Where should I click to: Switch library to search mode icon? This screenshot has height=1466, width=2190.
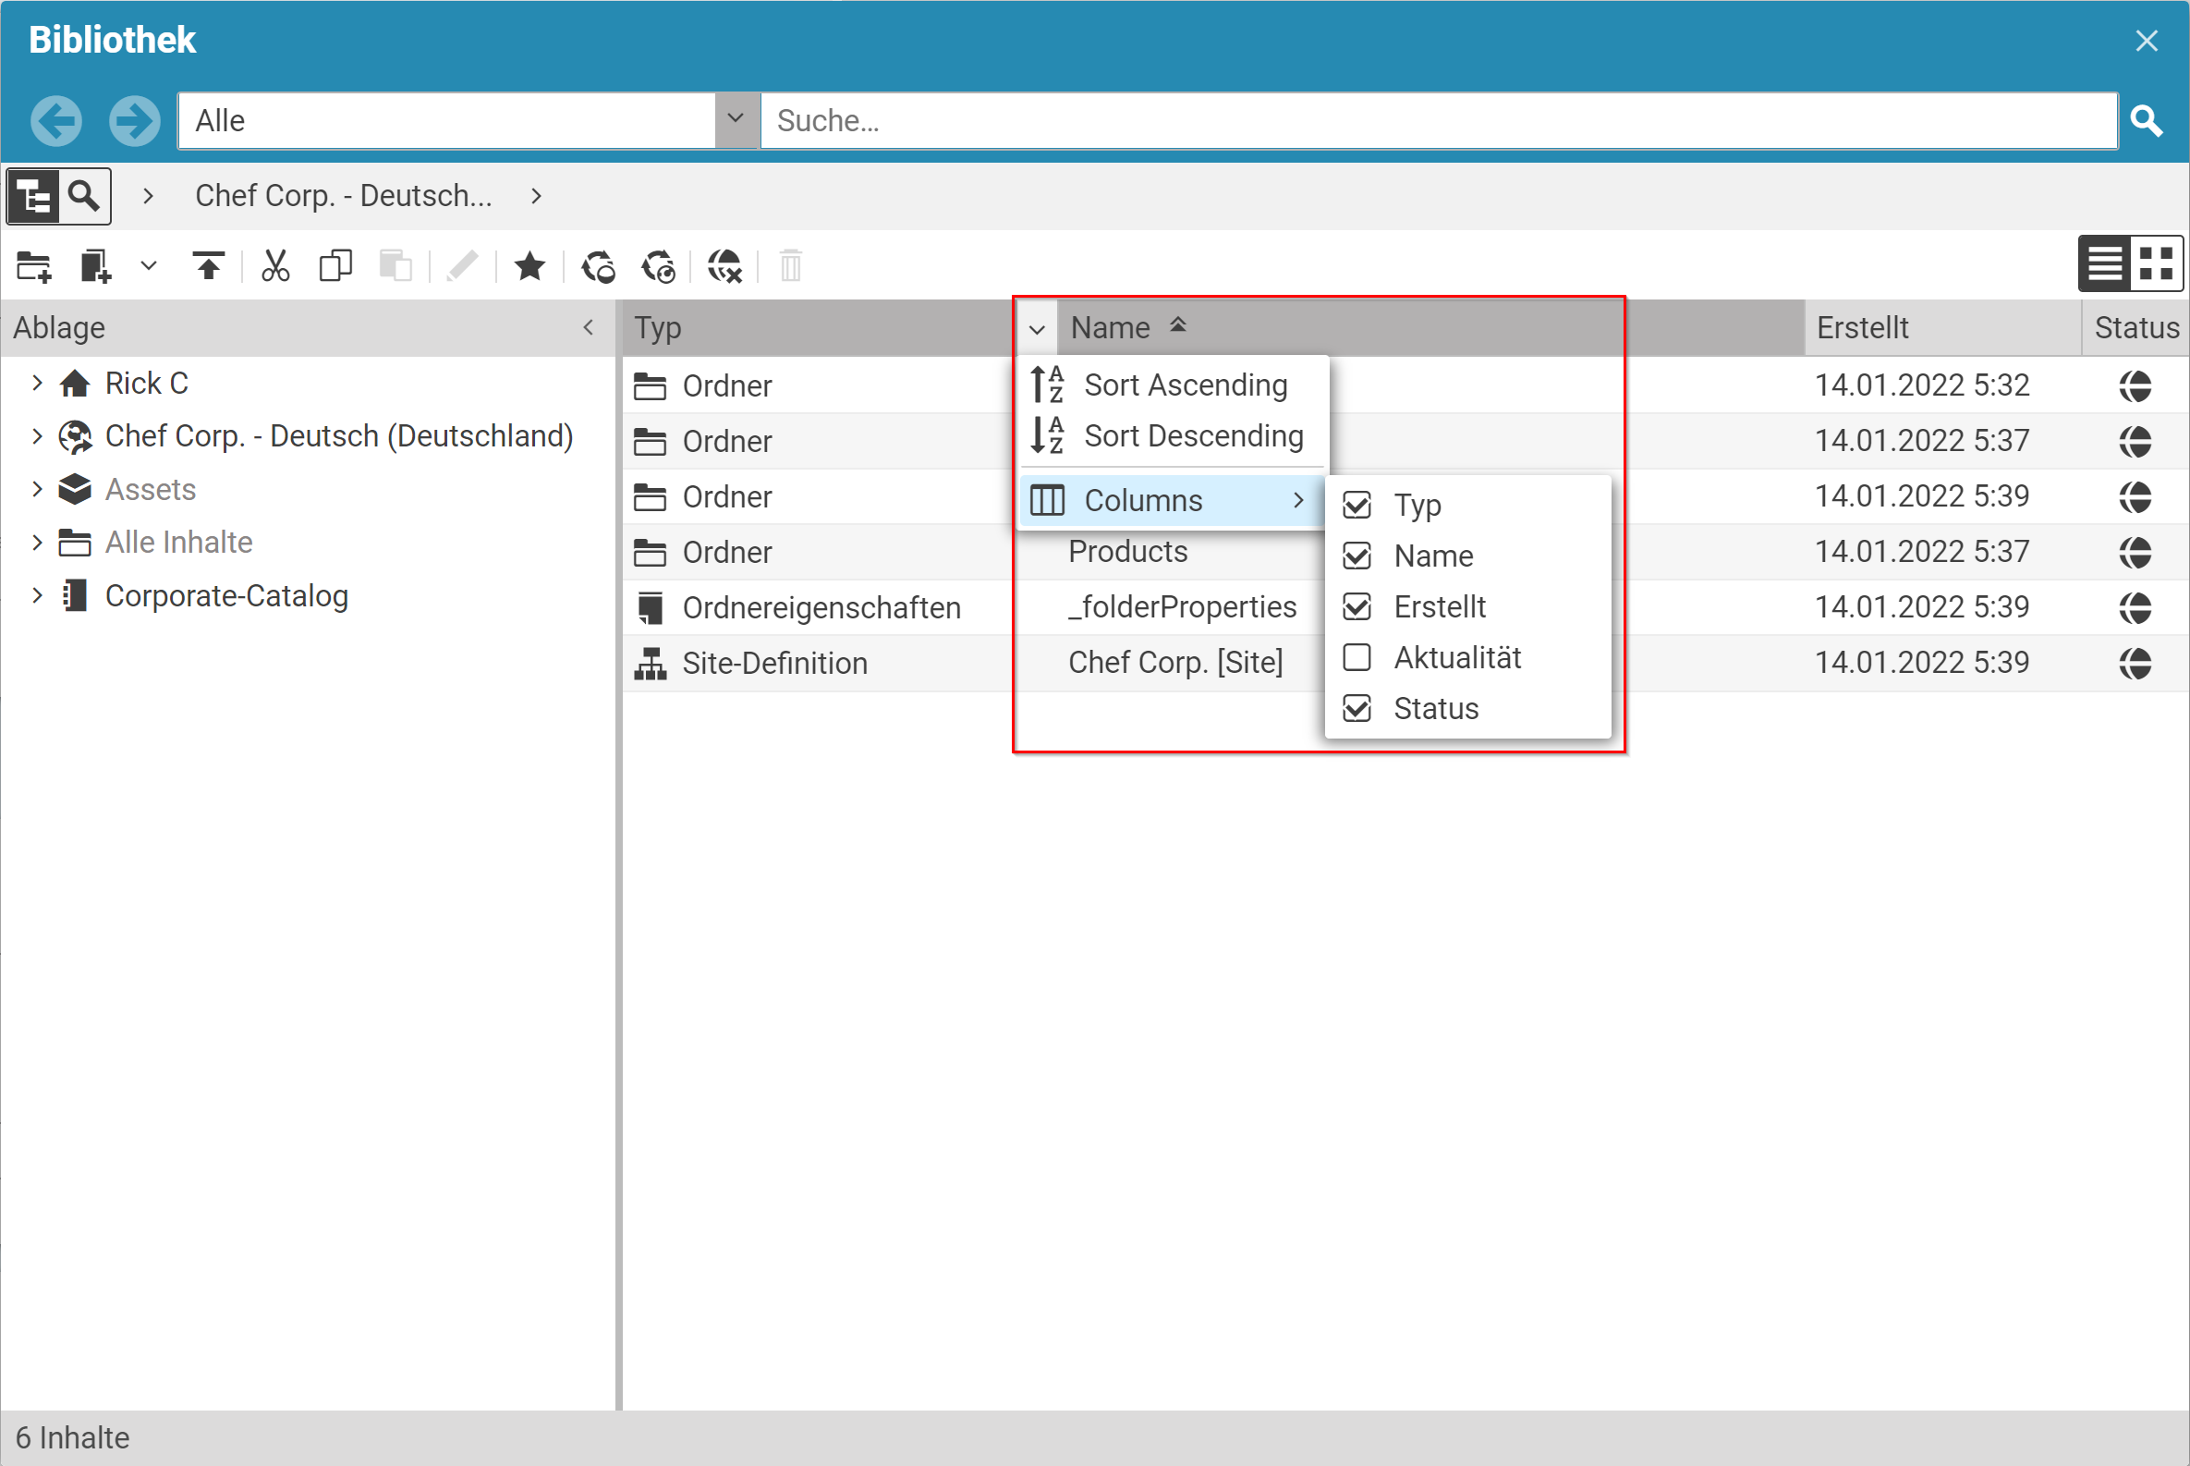click(85, 196)
